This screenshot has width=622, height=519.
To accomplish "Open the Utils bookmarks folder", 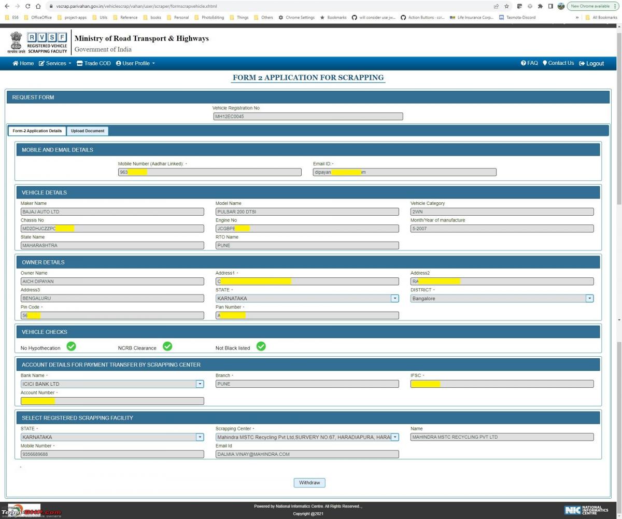I will pos(100,17).
